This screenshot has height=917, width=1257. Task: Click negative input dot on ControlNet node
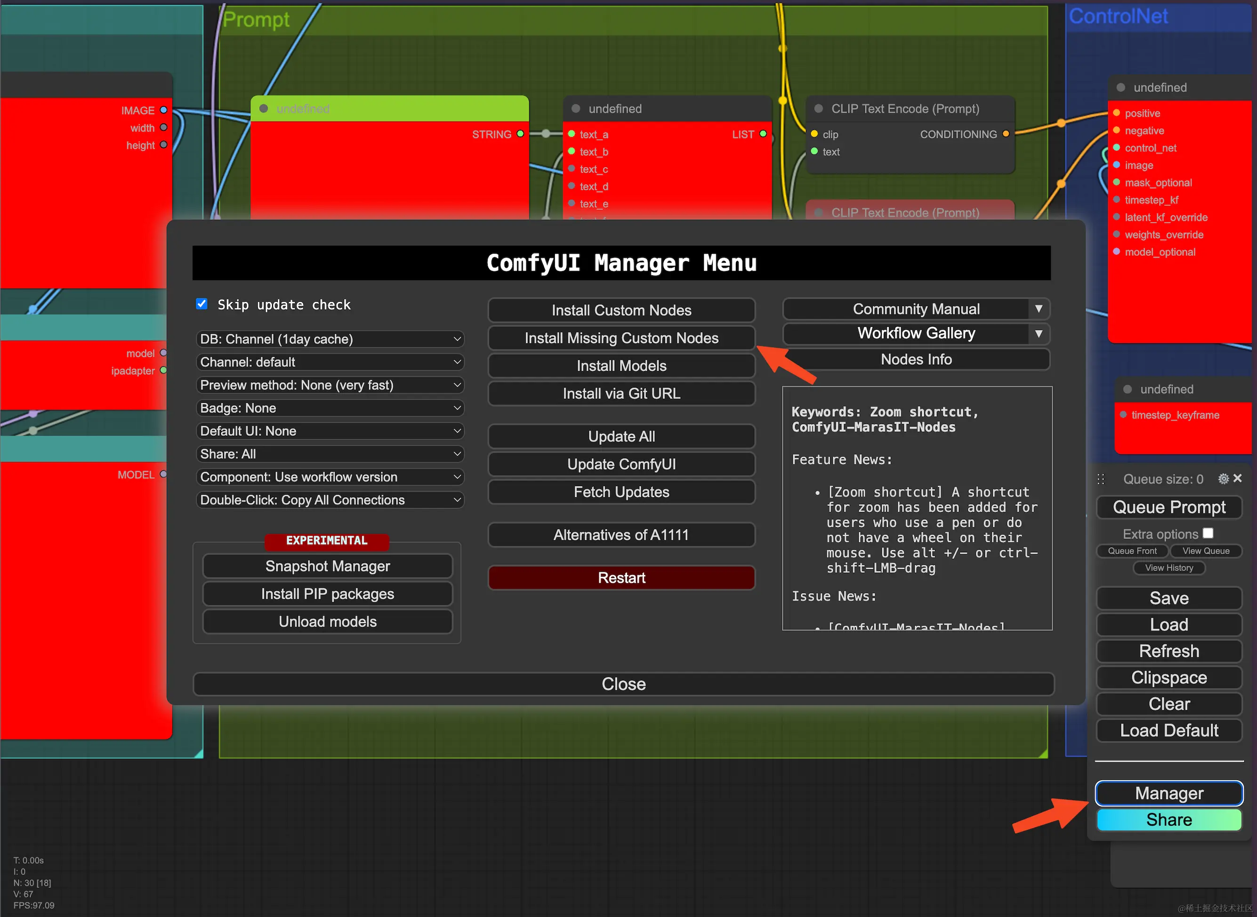pyautogui.click(x=1117, y=130)
